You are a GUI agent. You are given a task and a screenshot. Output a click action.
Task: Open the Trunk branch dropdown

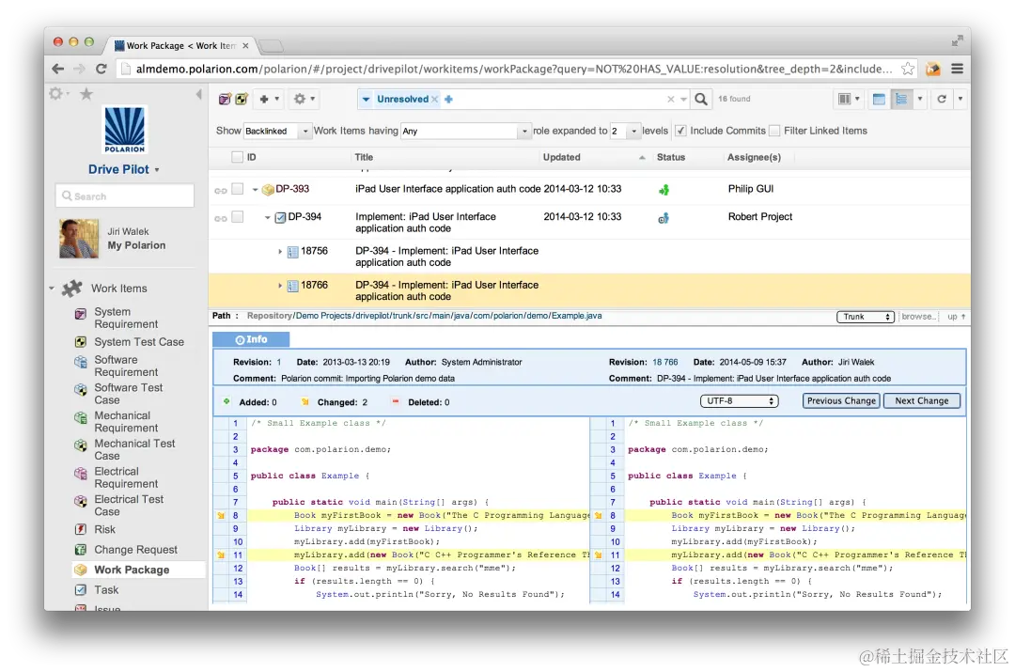click(865, 317)
